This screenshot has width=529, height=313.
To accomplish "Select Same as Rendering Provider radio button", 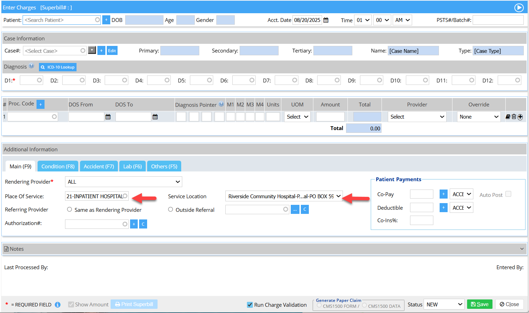I will pyautogui.click(x=70, y=209).
